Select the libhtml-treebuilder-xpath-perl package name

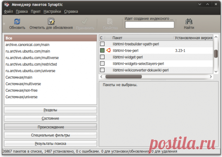(136, 44)
